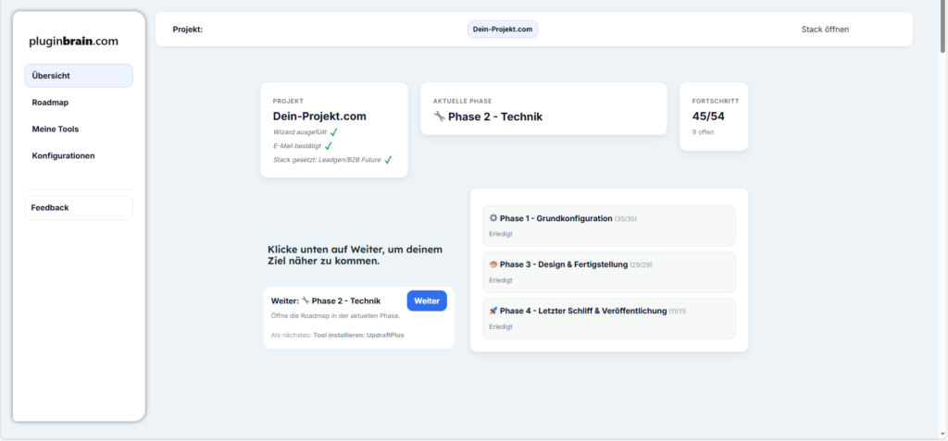Open Meine Tools in the sidebar

(x=79, y=129)
